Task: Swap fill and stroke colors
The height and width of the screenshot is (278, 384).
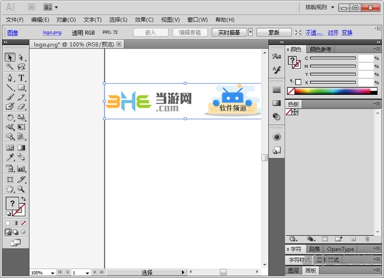Action: tap(24, 198)
